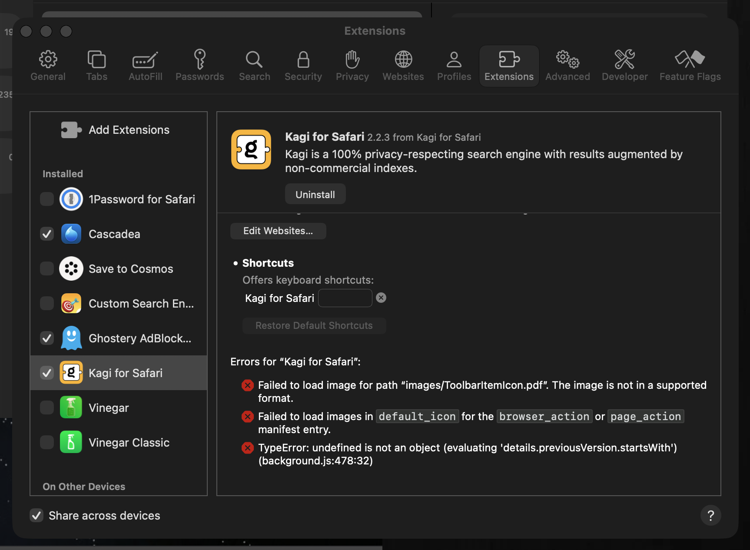Enable the 1Password for Safari checkbox
The height and width of the screenshot is (550, 750).
[x=47, y=199]
